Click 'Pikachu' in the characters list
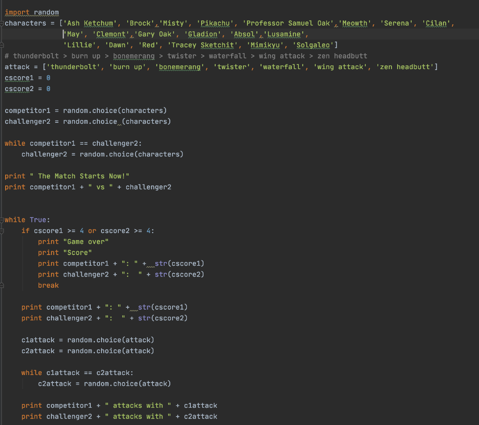 [215, 23]
